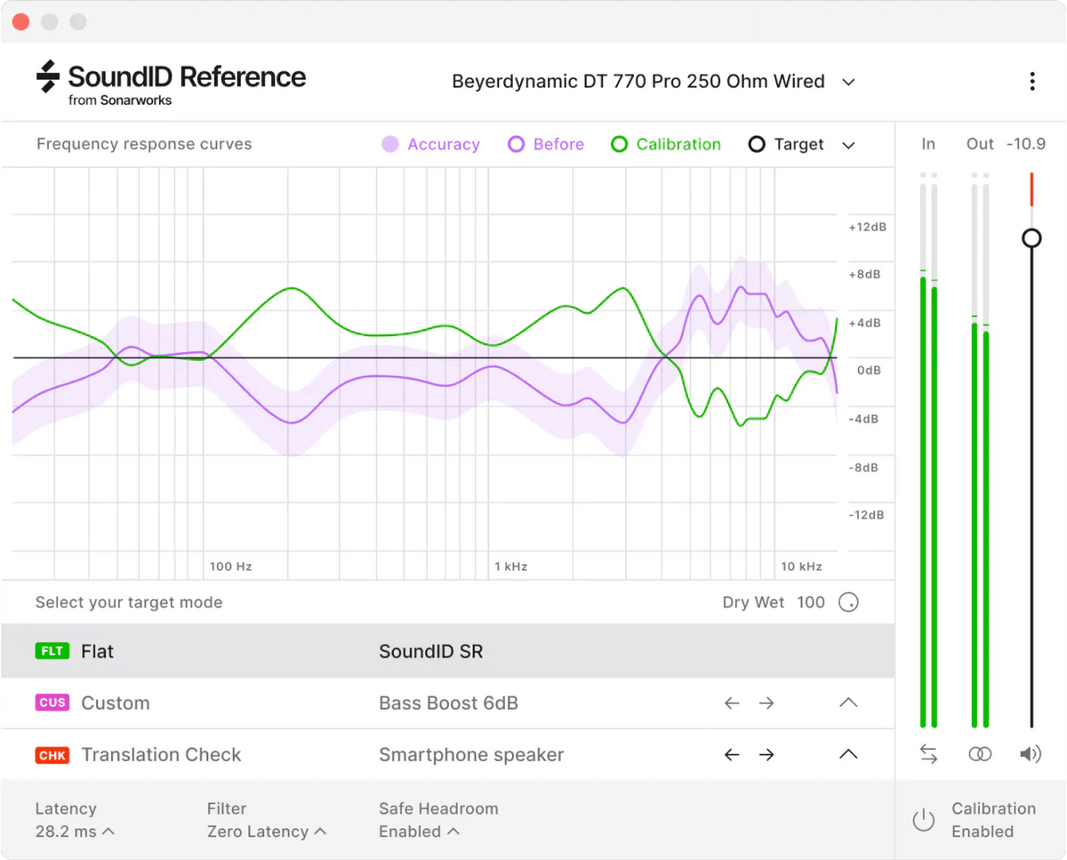The height and width of the screenshot is (860, 1067).
Task: Open the three-dot options menu
Action: click(x=1032, y=81)
